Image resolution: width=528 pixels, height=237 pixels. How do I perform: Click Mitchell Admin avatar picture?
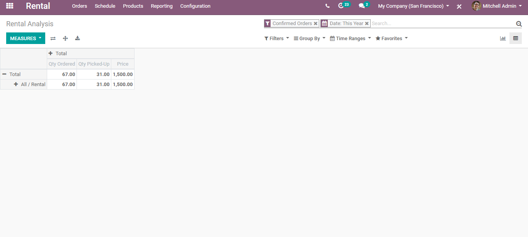tap(476, 6)
